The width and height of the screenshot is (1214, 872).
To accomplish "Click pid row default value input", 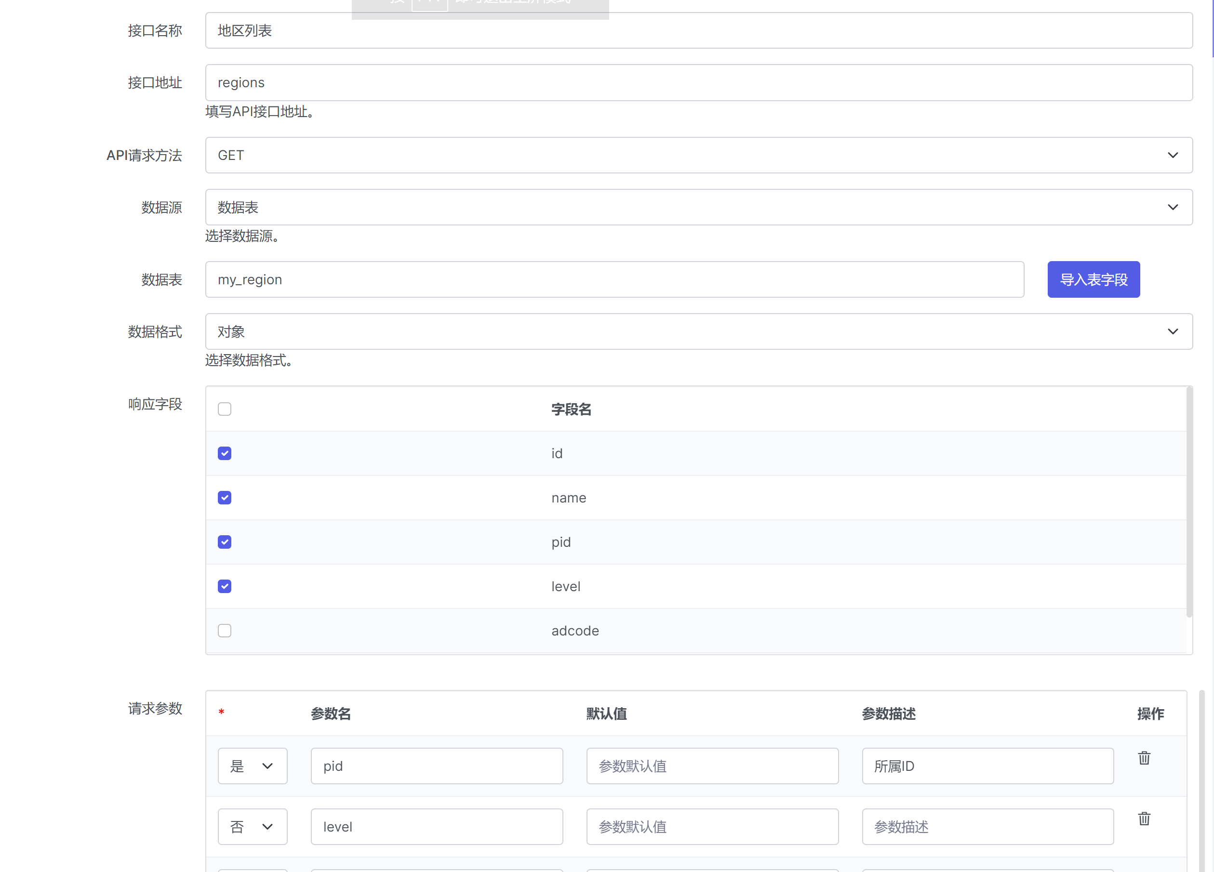I will click(x=712, y=766).
